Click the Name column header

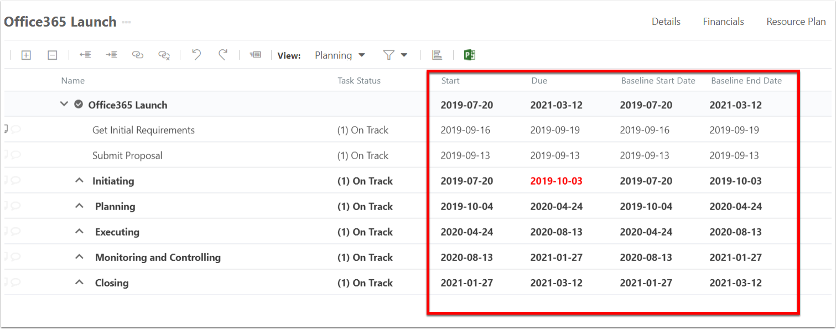click(x=73, y=81)
